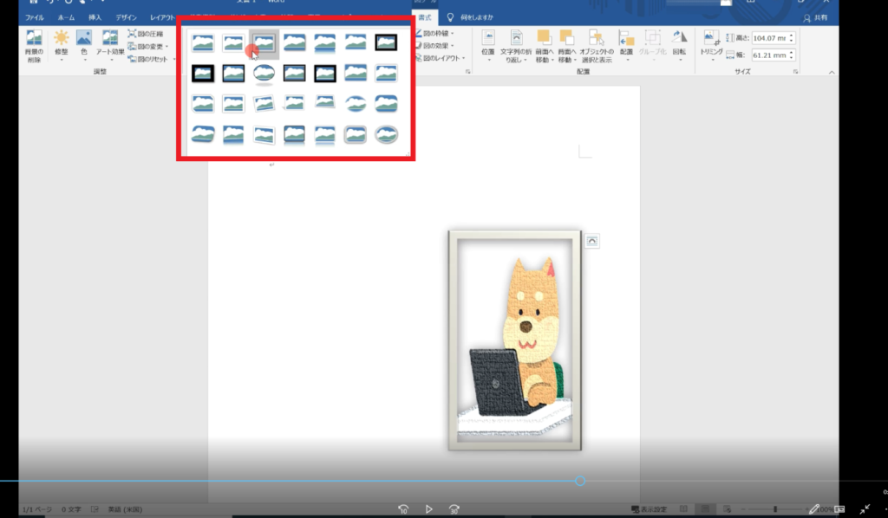Choose the oval shadowed picture style thumbnail
The height and width of the screenshot is (518, 888).
tap(264, 74)
